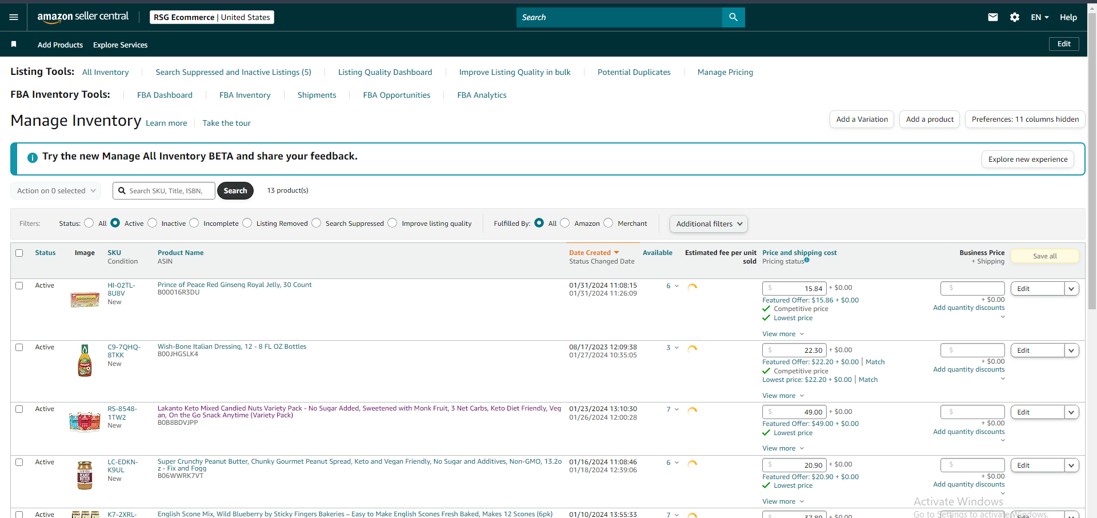Click the header search field
1097x518 pixels.
pyautogui.click(x=619, y=17)
